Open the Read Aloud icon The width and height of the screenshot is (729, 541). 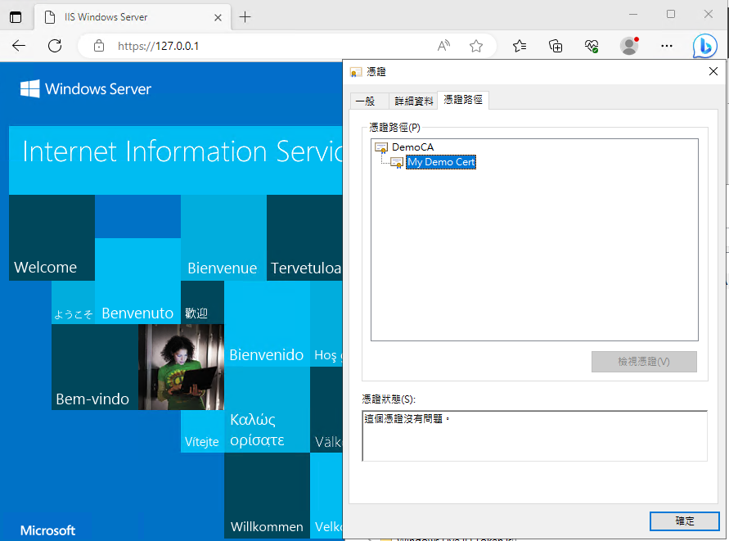tap(443, 47)
